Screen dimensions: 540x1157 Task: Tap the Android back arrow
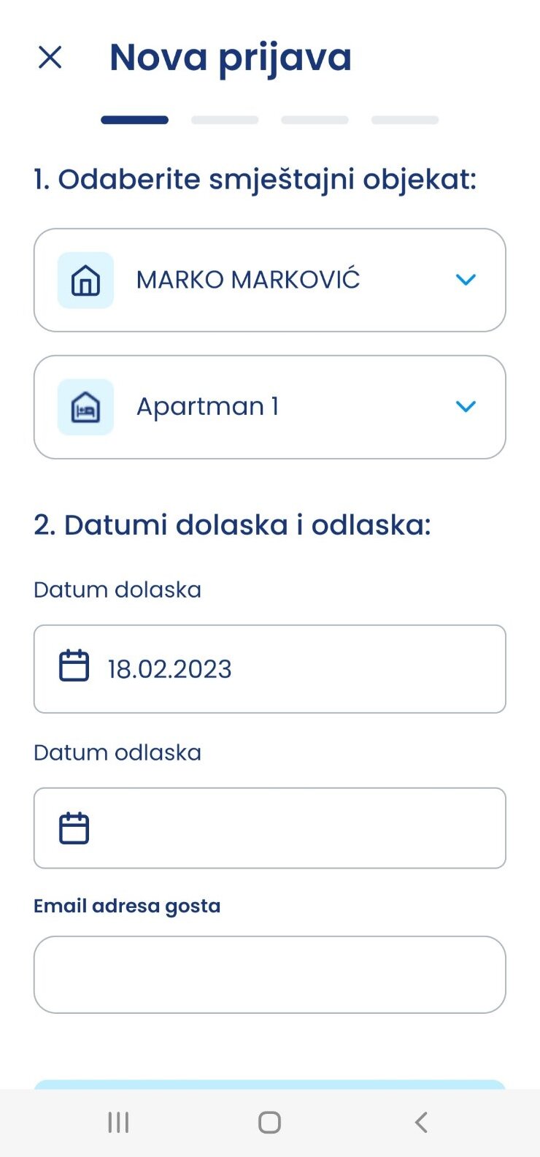421,1123
